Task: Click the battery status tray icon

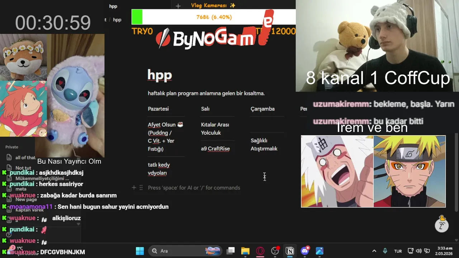Action: (x=427, y=251)
